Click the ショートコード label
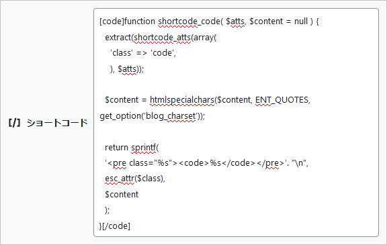 click(57, 122)
